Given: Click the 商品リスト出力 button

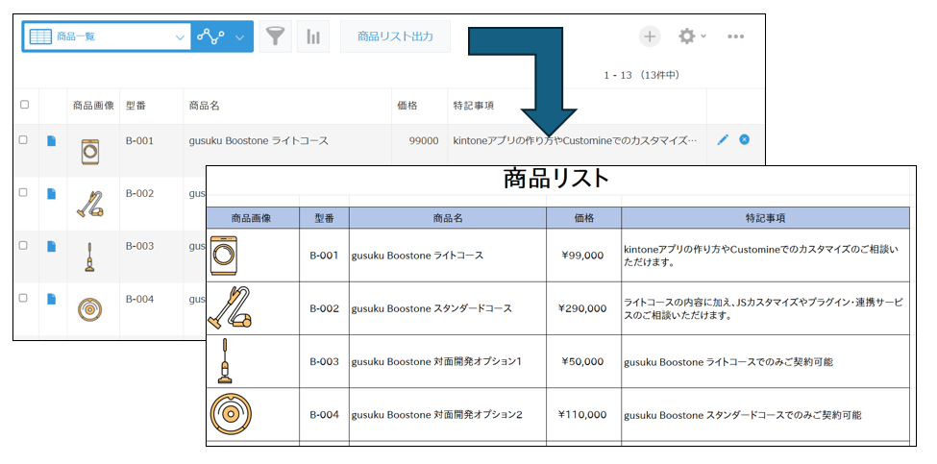Looking at the screenshot, I should [x=396, y=37].
